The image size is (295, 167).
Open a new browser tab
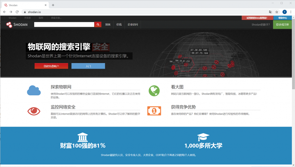click(53, 5)
